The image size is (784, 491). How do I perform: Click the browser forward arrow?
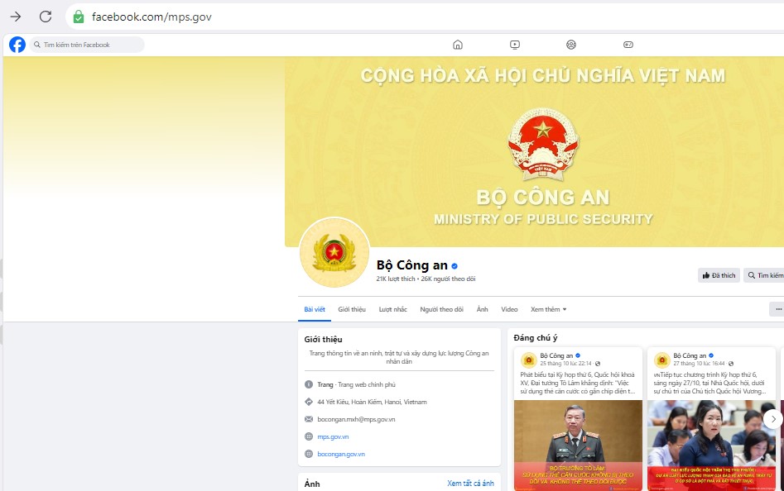[x=16, y=17]
